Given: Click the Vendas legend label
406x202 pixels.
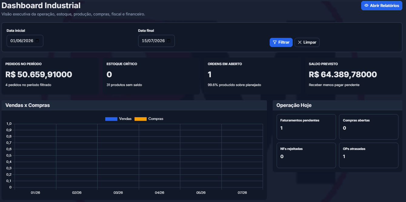Looking at the screenshot, I should (125, 119).
